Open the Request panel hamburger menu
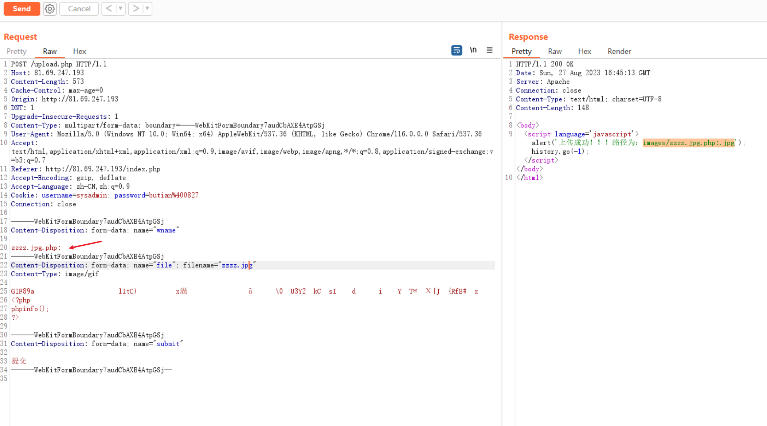Image resolution: width=767 pixels, height=426 pixels. pos(489,50)
